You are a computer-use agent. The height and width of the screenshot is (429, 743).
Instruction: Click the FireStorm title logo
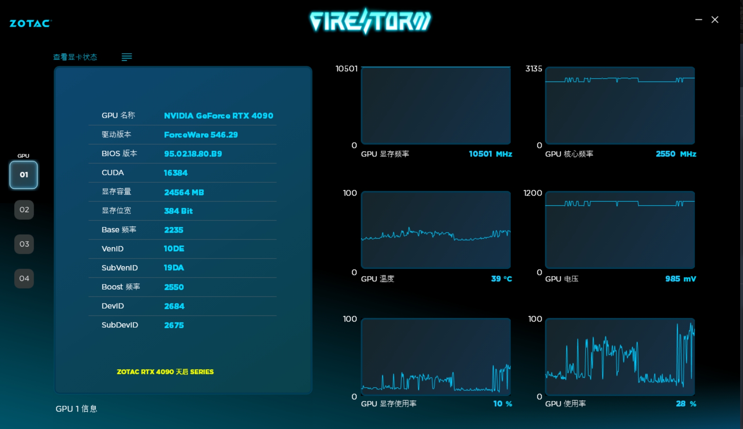click(x=370, y=21)
